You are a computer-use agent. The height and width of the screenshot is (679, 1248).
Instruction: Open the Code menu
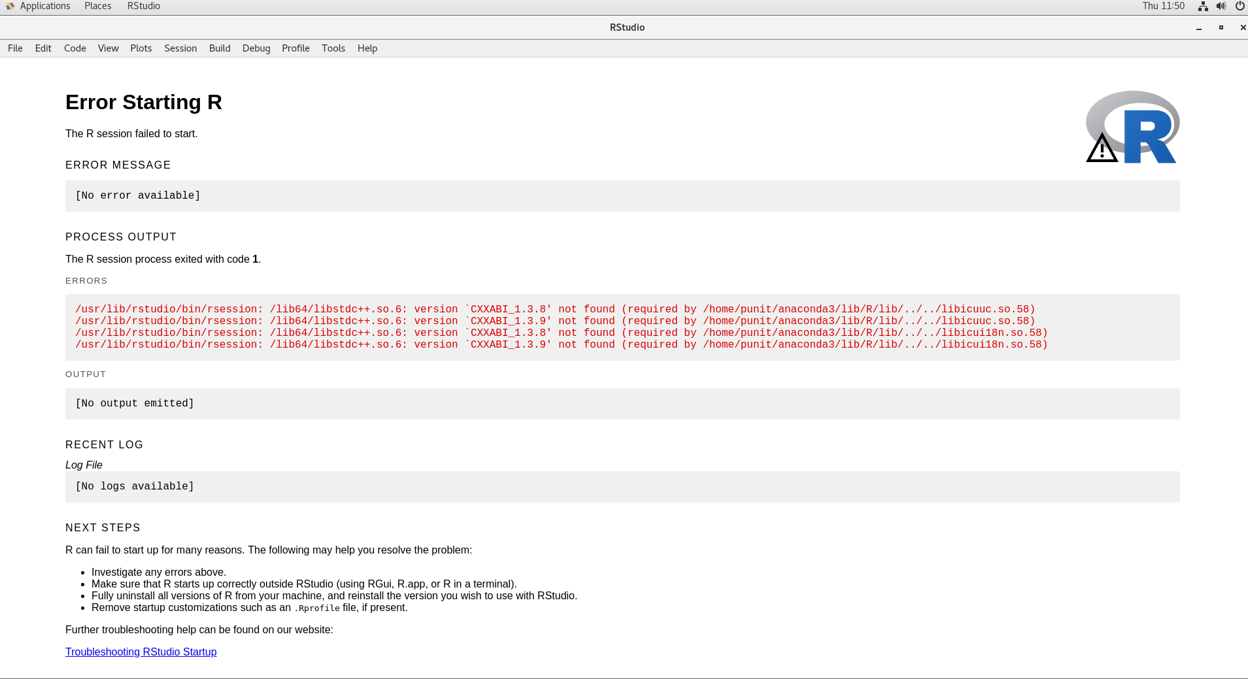pos(75,48)
